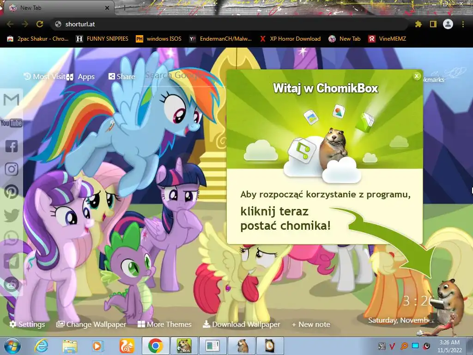Open the document window taskbar button
This screenshot has width=473, height=355.
(x=213, y=346)
